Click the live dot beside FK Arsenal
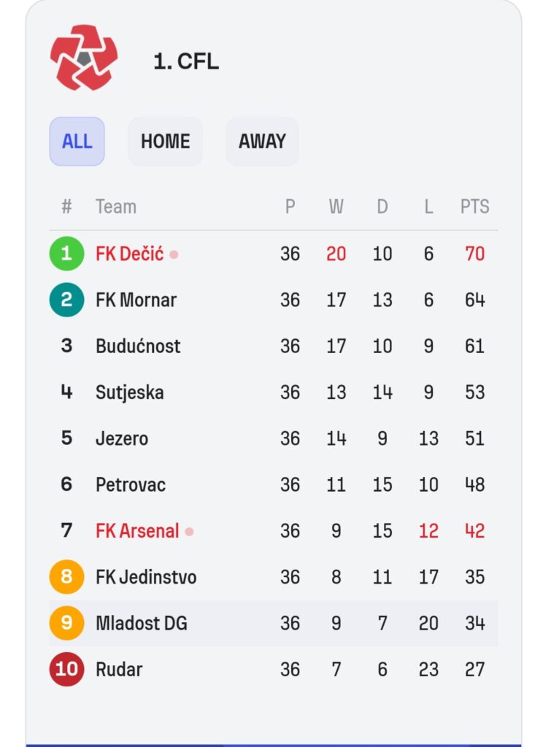551x747 pixels. (189, 532)
